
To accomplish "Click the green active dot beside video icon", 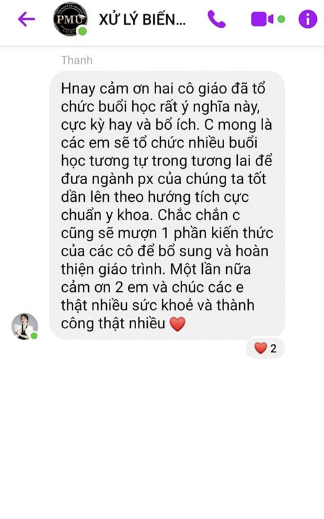I will [281, 19].
